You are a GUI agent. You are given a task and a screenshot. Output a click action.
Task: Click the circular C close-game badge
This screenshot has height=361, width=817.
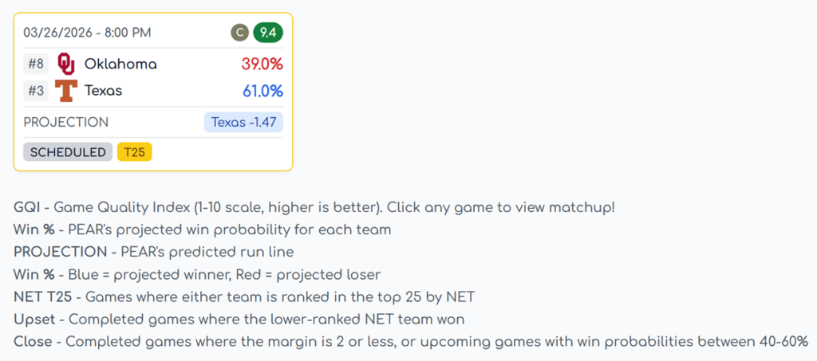click(239, 33)
